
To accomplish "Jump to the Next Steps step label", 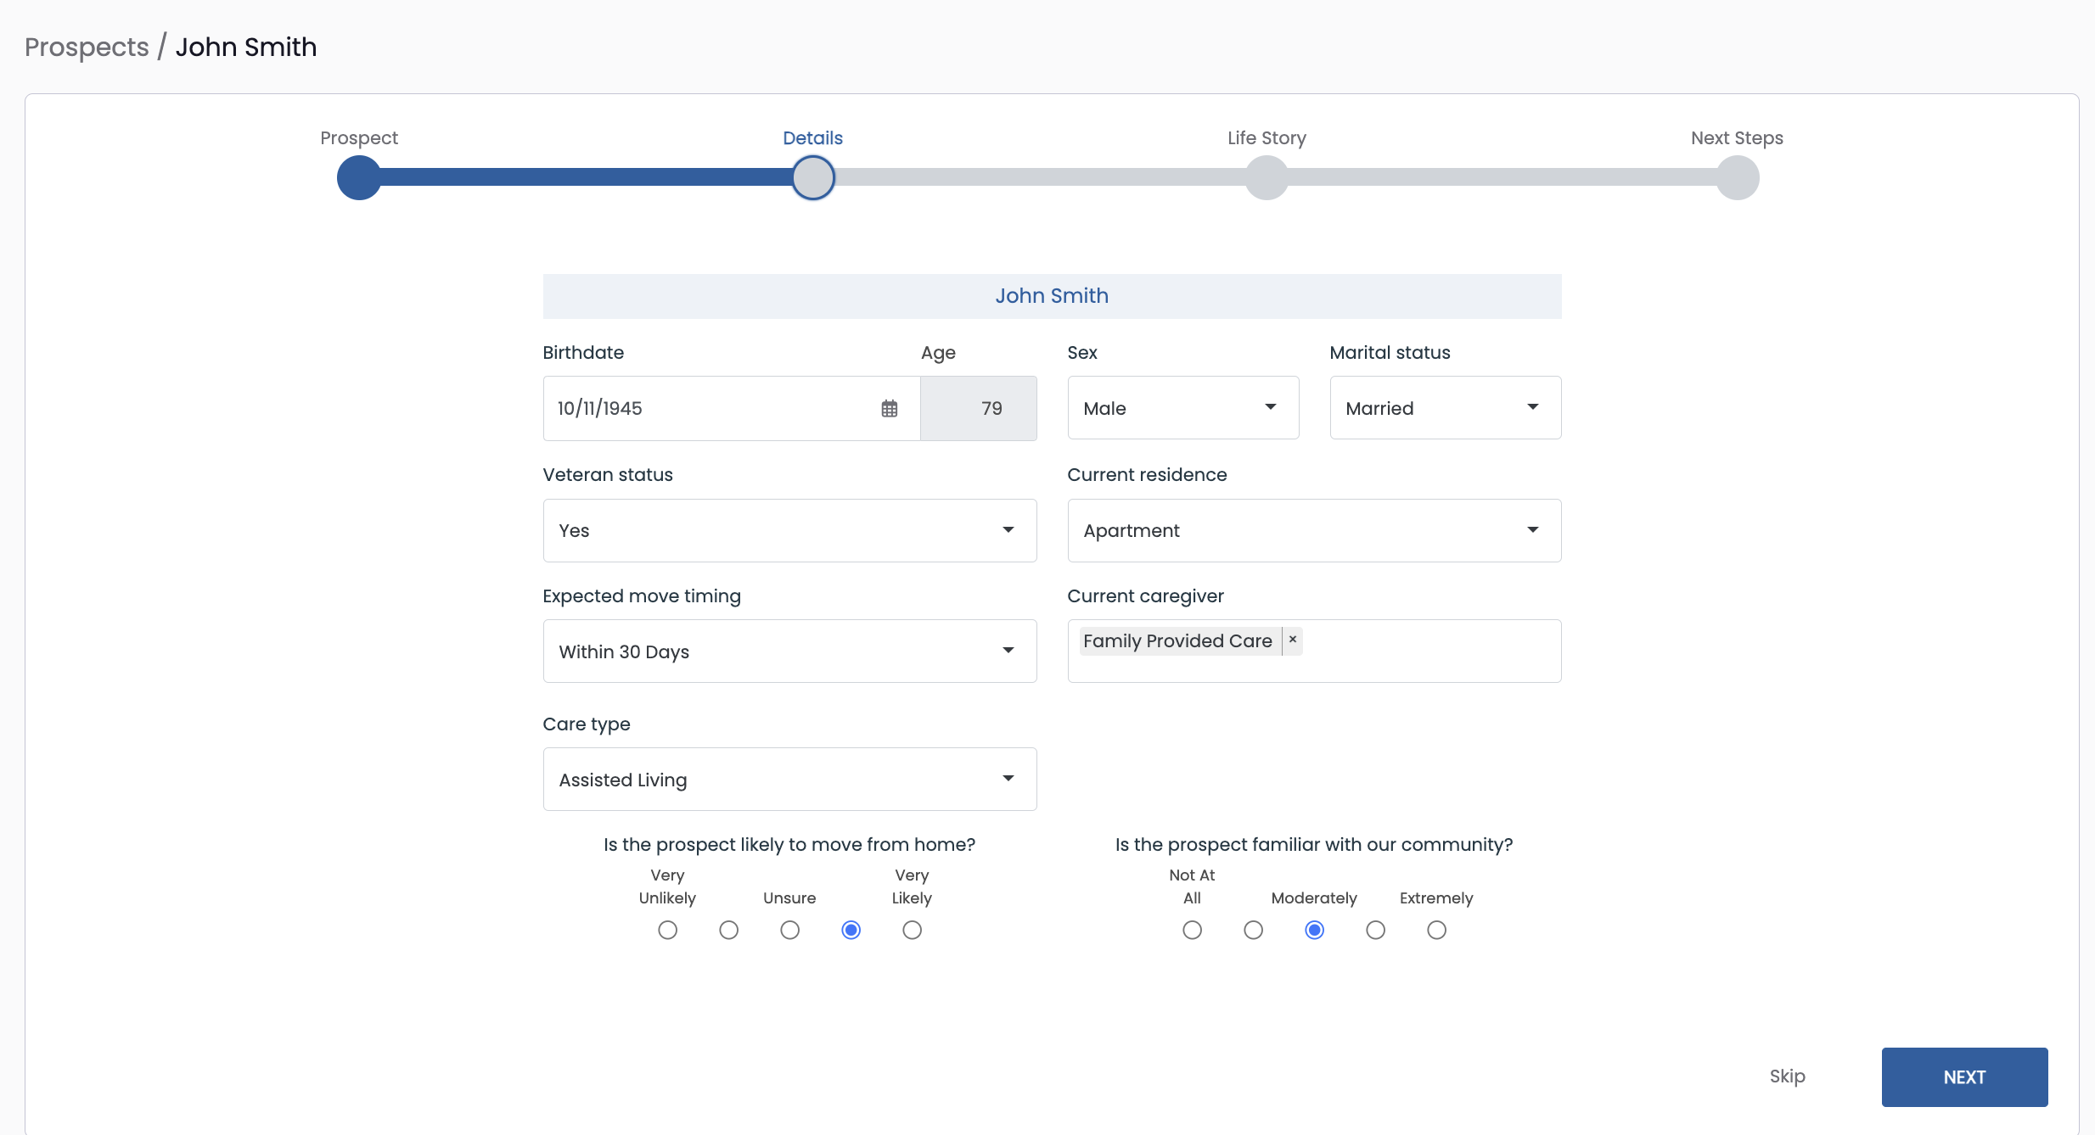I will pyautogui.click(x=1737, y=138).
